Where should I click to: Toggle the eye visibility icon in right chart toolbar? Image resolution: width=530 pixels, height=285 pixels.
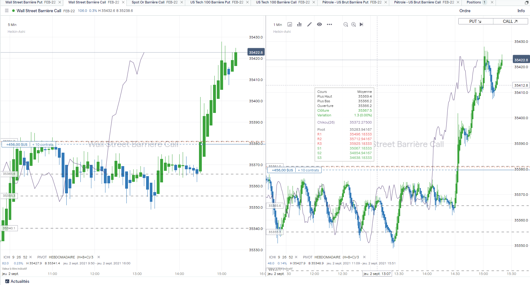[x=319, y=24]
